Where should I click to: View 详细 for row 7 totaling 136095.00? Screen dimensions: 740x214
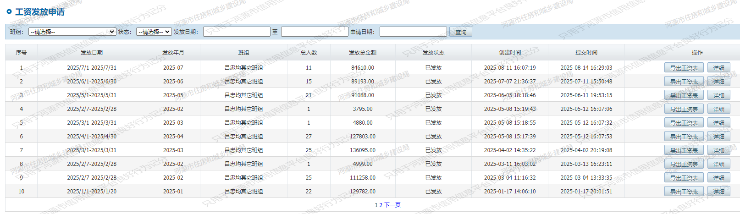pos(718,150)
